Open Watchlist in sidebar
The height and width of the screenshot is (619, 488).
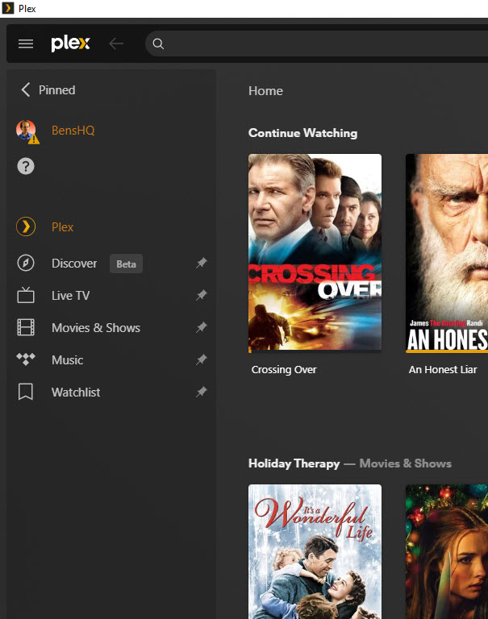76,393
